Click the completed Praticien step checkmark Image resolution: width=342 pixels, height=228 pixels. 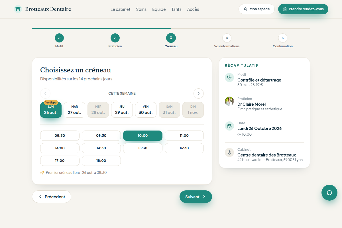[x=115, y=38]
